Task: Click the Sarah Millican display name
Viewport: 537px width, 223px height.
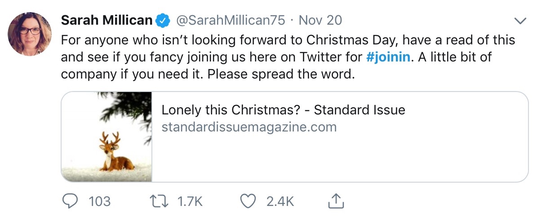Action: (x=107, y=20)
